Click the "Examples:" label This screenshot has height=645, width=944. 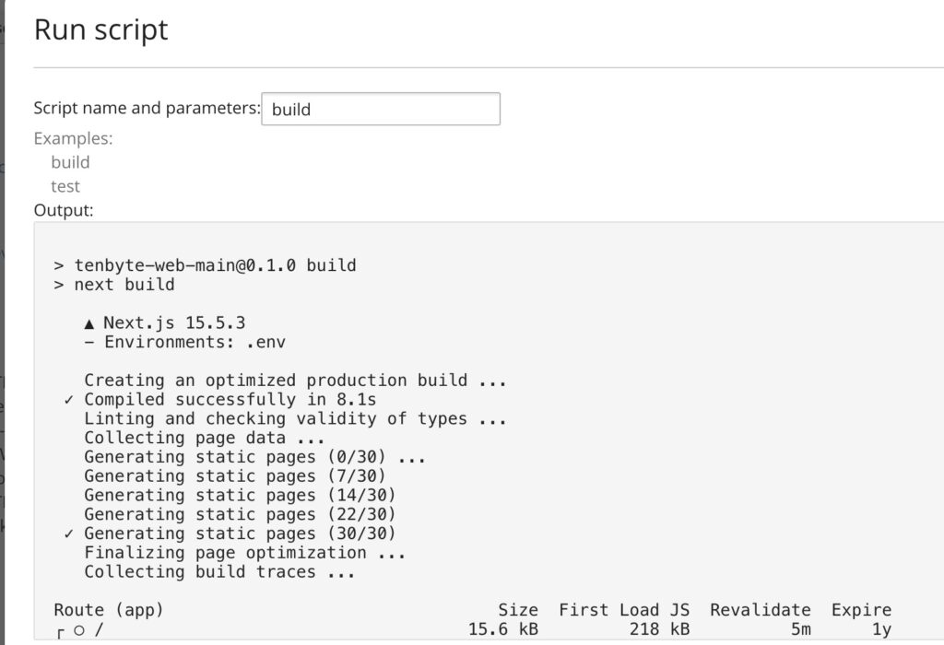pos(73,138)
